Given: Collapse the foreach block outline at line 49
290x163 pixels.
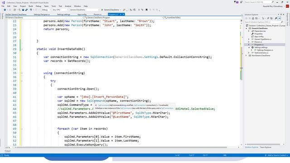Looking at the screenshot, I should pos(22,129).
